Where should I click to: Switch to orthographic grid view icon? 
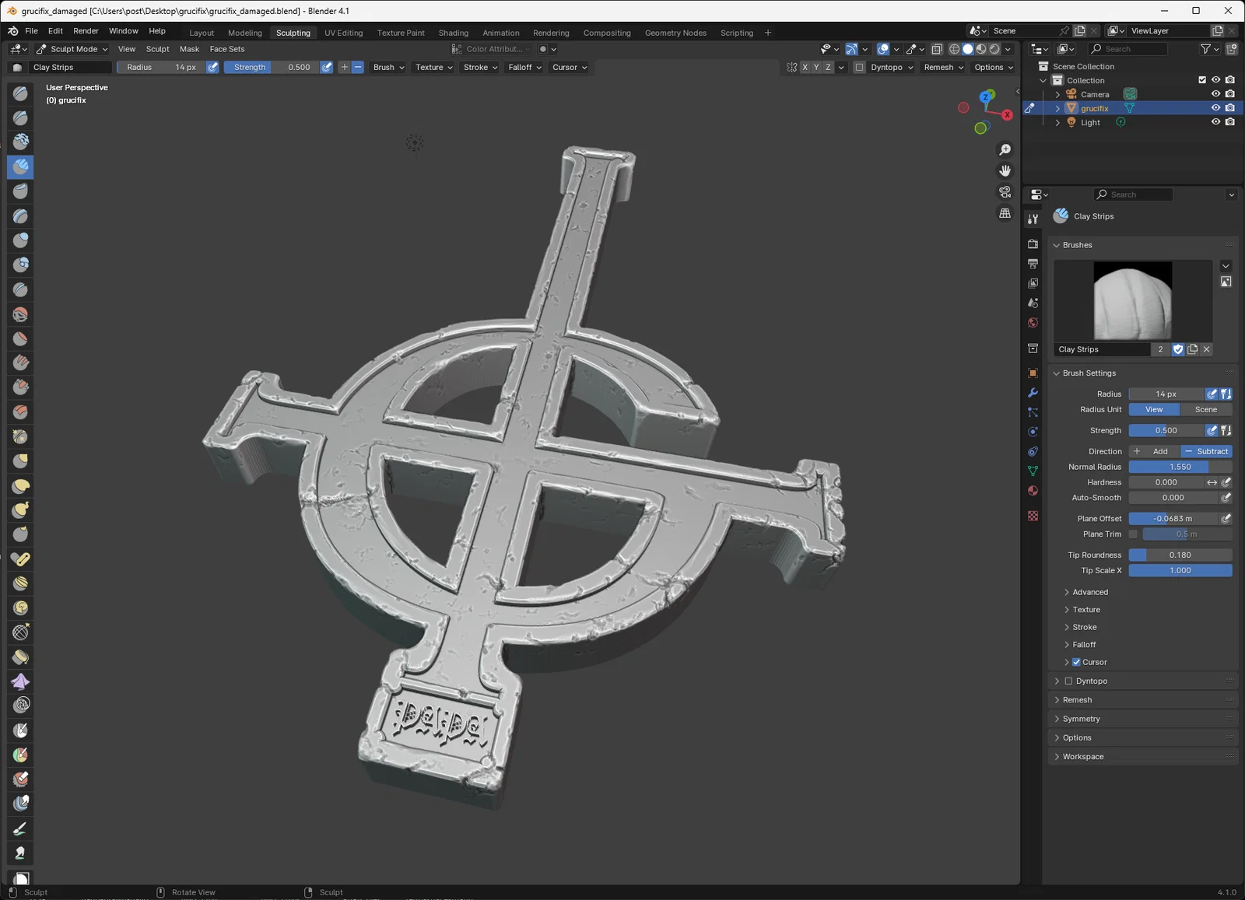coord(1005,213)
